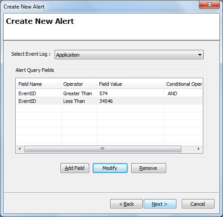Click the scrollbar left arrow
The width and height of the screenshot is (223, 217).
pos(20,149)
